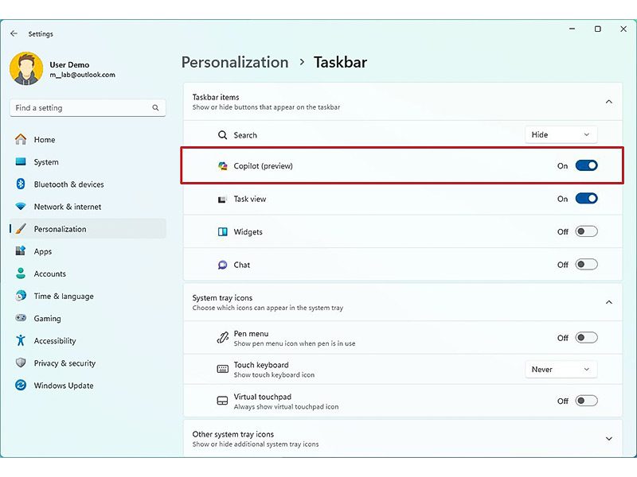Click the "Show pen menu icon when pen is in use" text

[295, 343]
